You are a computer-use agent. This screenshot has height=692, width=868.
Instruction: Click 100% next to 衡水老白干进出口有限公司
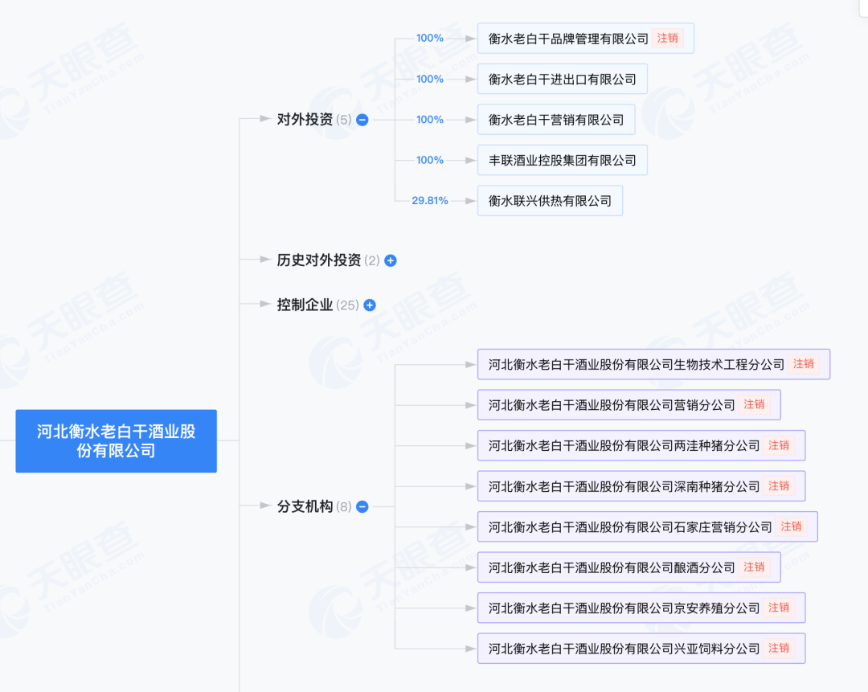click(429, 79)
